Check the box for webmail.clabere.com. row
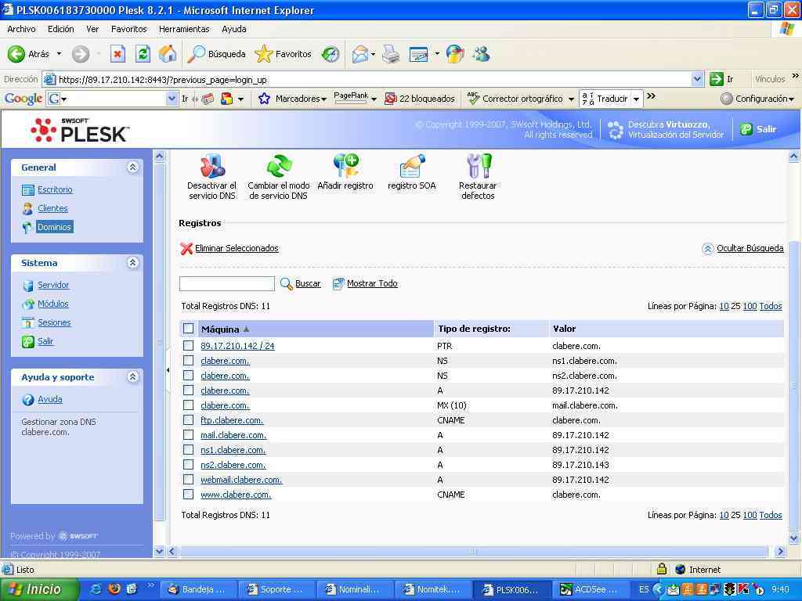 pos(188,480)
